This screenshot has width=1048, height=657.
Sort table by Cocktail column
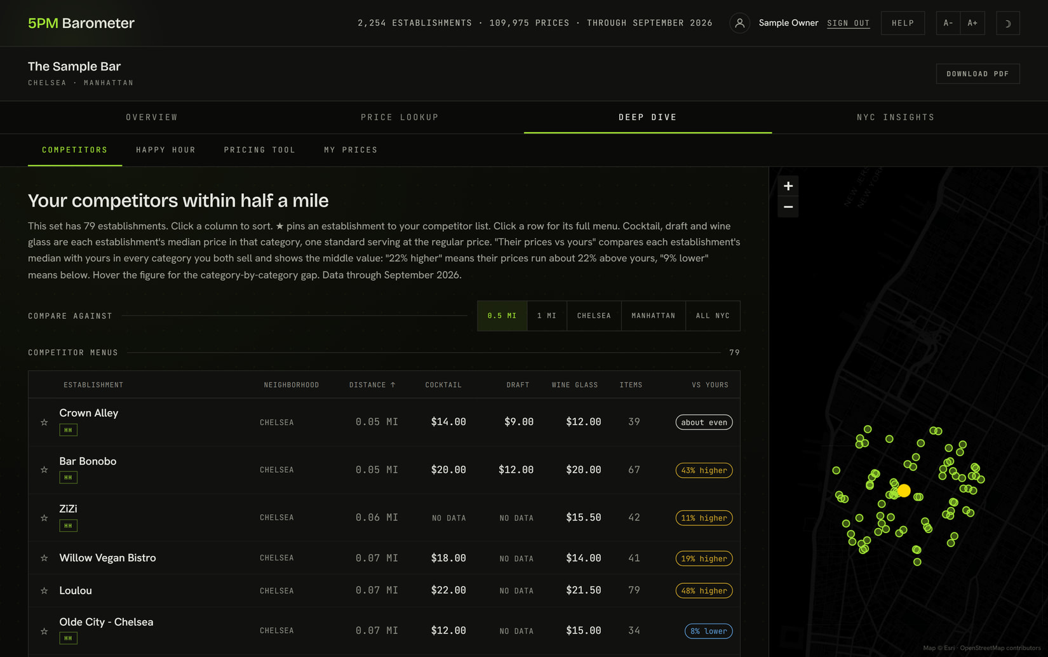click(x=443, y=385)
